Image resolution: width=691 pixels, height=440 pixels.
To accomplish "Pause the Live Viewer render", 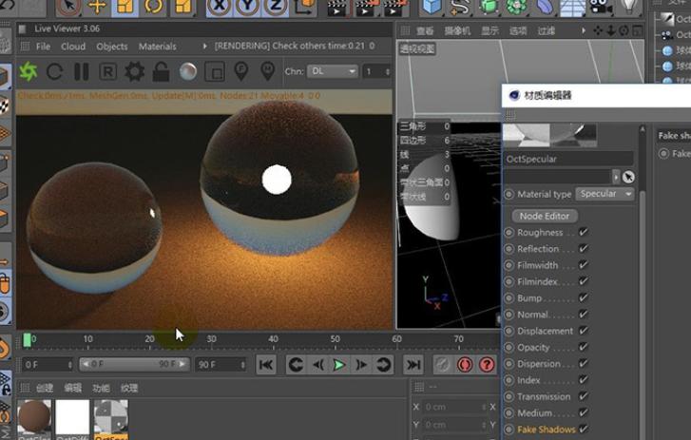I will [x=82, y=72].
